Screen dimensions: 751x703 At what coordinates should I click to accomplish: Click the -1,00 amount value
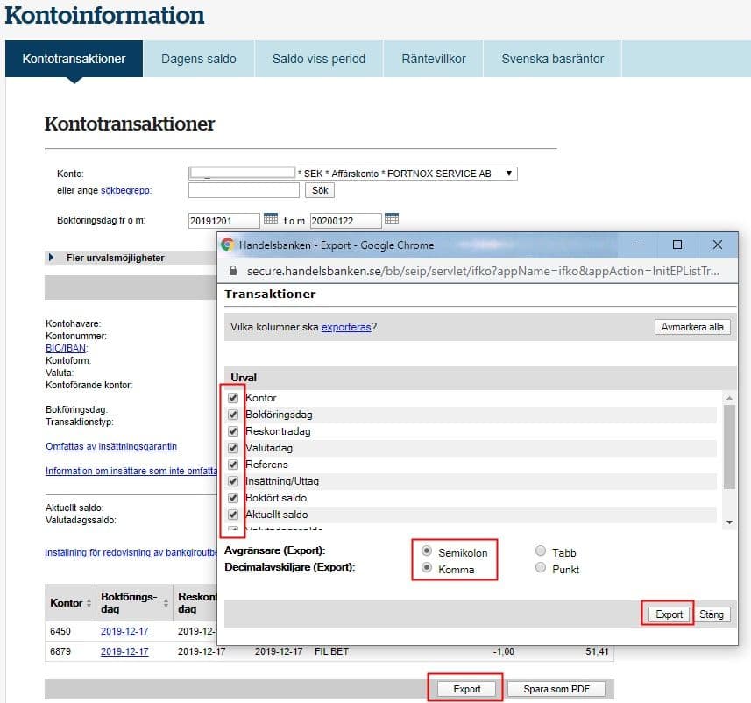(503, 651)
